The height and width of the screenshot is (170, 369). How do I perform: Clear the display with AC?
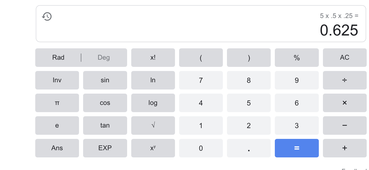coord(345,58)
